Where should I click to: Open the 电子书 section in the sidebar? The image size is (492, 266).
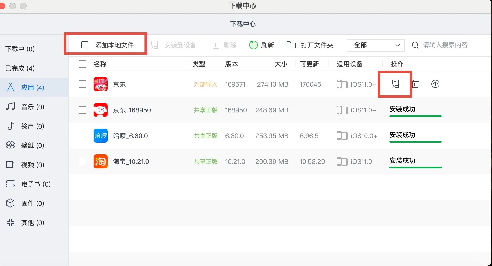(x=35, y=184)
